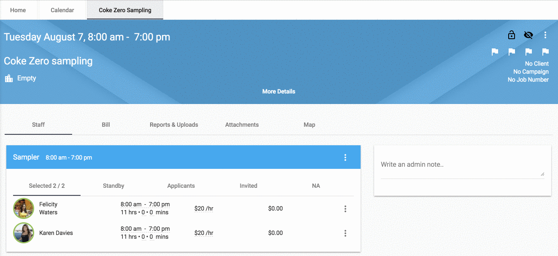558x256 pixels.
Task: Click Karen Davies $20 /hr rate
Action: [204, 233]
